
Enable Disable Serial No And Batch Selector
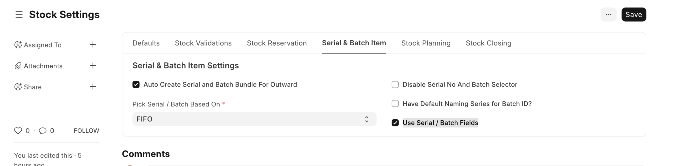[x=395, y=84]
